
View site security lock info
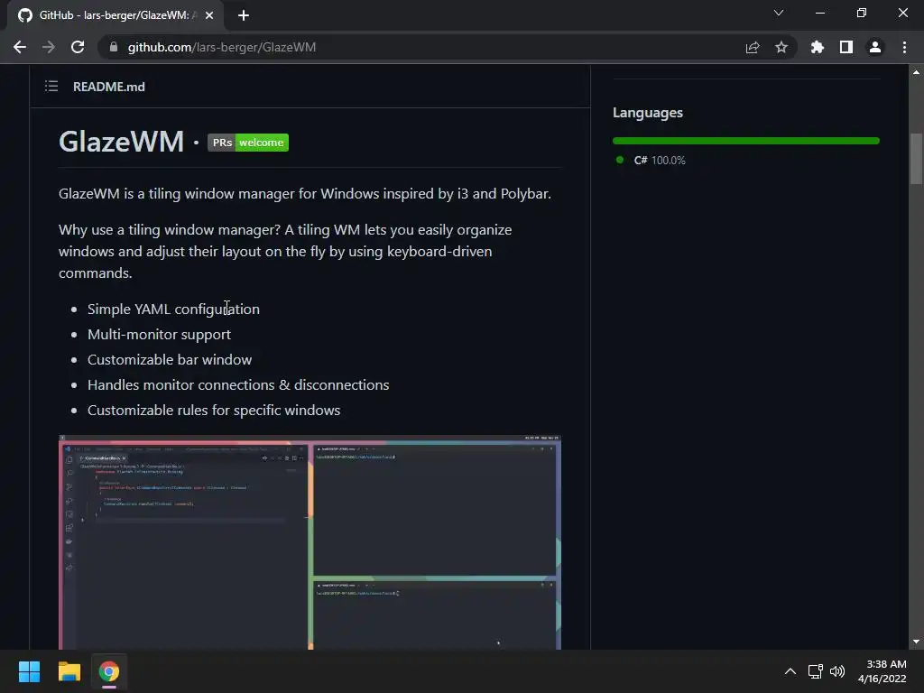114,47
